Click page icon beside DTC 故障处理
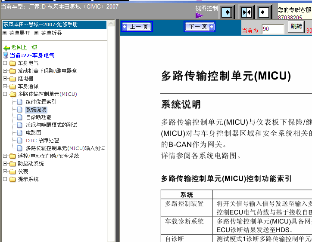This screenshot has width=312, height=242. click(20, 141)
